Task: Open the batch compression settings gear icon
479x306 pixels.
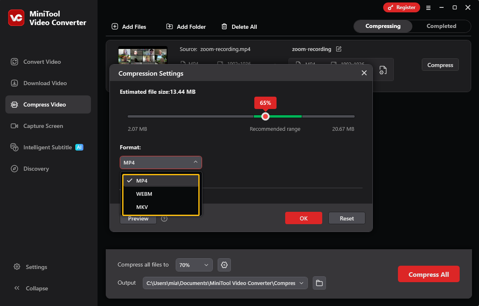Action: pyautogui.click(x=224, y=265)
